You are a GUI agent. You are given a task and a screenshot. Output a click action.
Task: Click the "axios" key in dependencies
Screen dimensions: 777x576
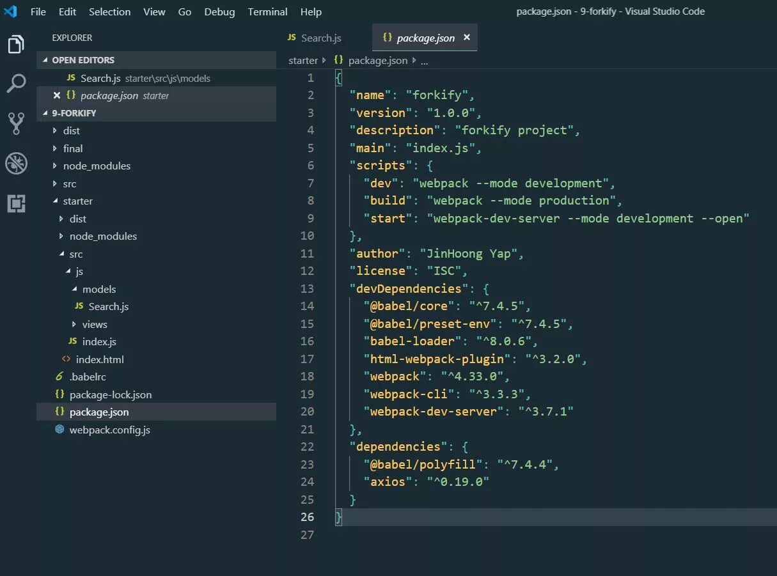[388, 482]
